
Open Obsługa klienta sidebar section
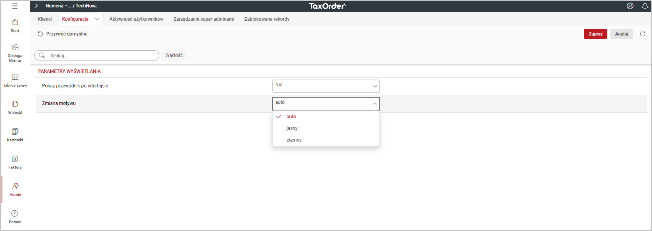click(x=15, y=53)
